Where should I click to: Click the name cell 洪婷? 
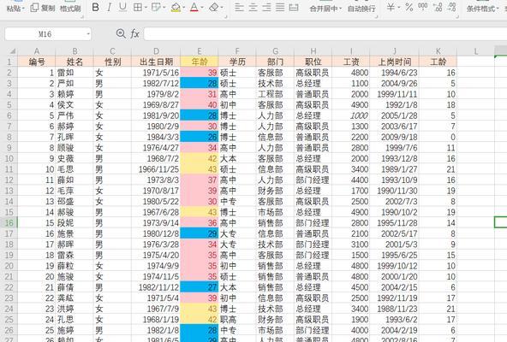tap(75, 309)
